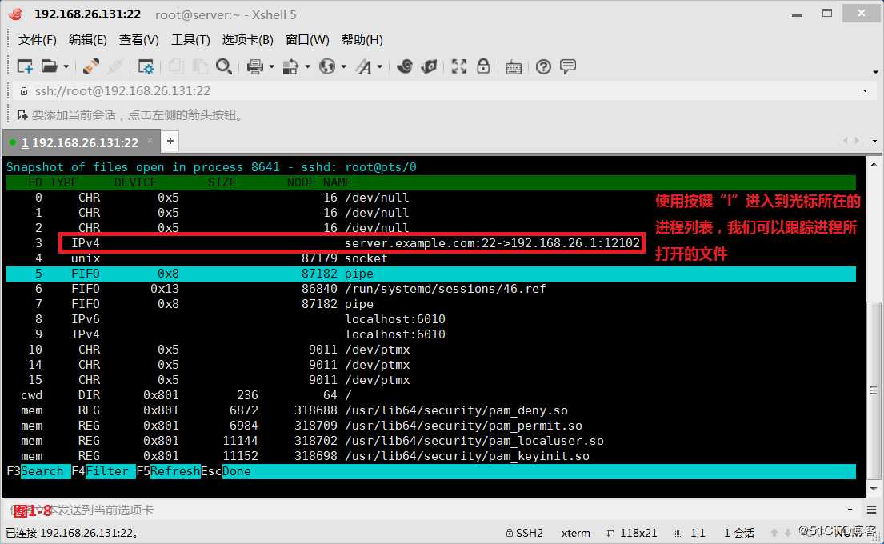Click the greyed Paste icon
The image size is (884, 544).
200,66
